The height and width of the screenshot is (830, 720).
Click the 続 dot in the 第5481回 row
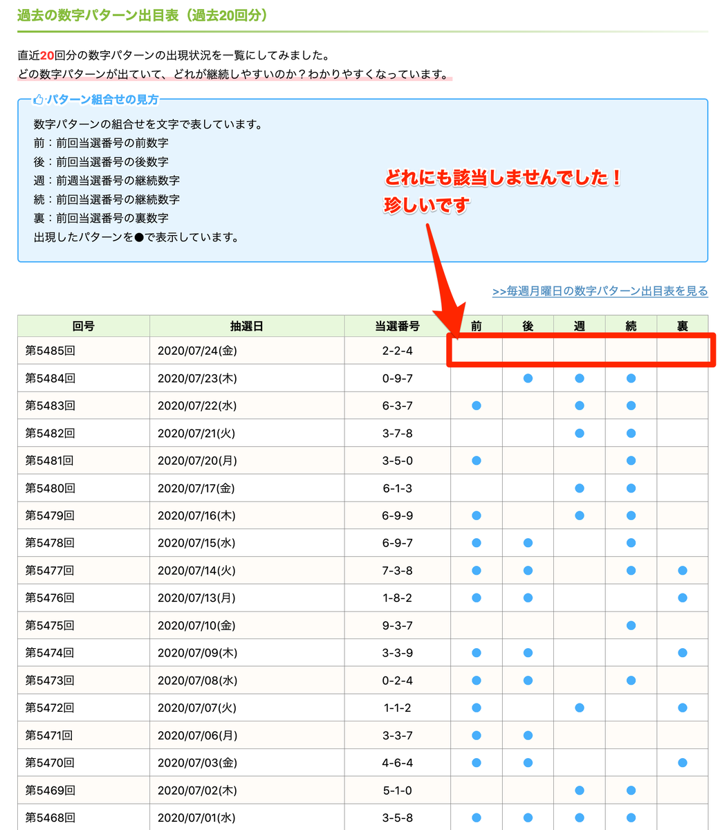631,461
